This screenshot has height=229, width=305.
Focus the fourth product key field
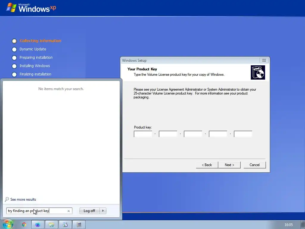pyautogui.click(x=218, y=134)
